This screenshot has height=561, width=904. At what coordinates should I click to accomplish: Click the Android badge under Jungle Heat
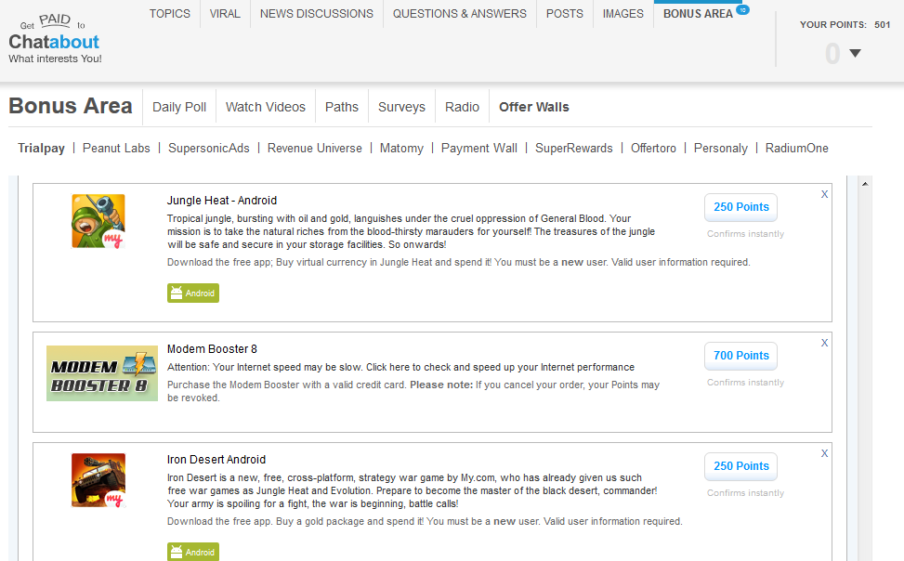[193, 293]
